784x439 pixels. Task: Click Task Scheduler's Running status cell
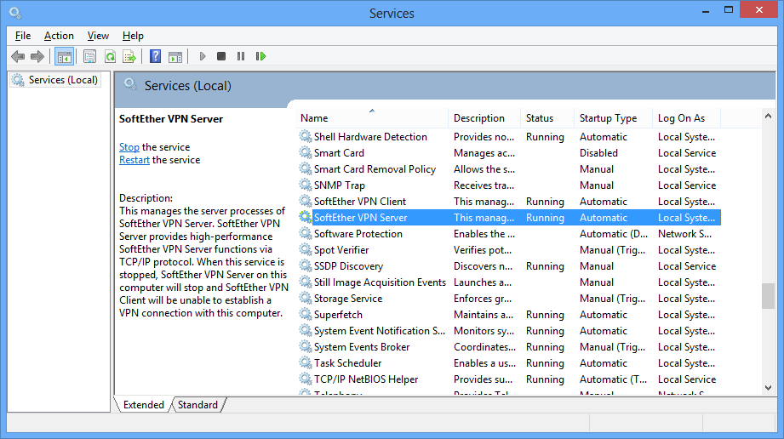545,363
